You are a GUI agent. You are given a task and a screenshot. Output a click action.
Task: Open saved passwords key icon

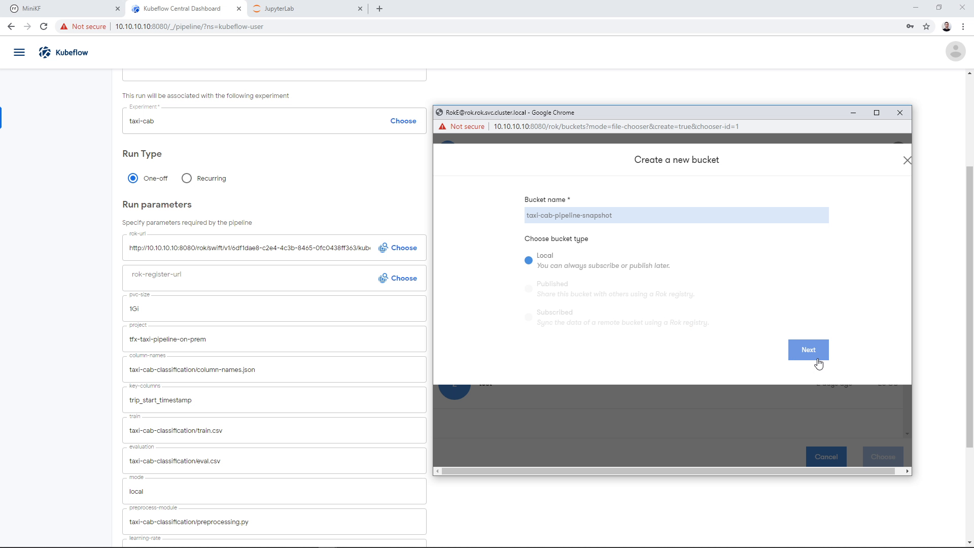910,26
